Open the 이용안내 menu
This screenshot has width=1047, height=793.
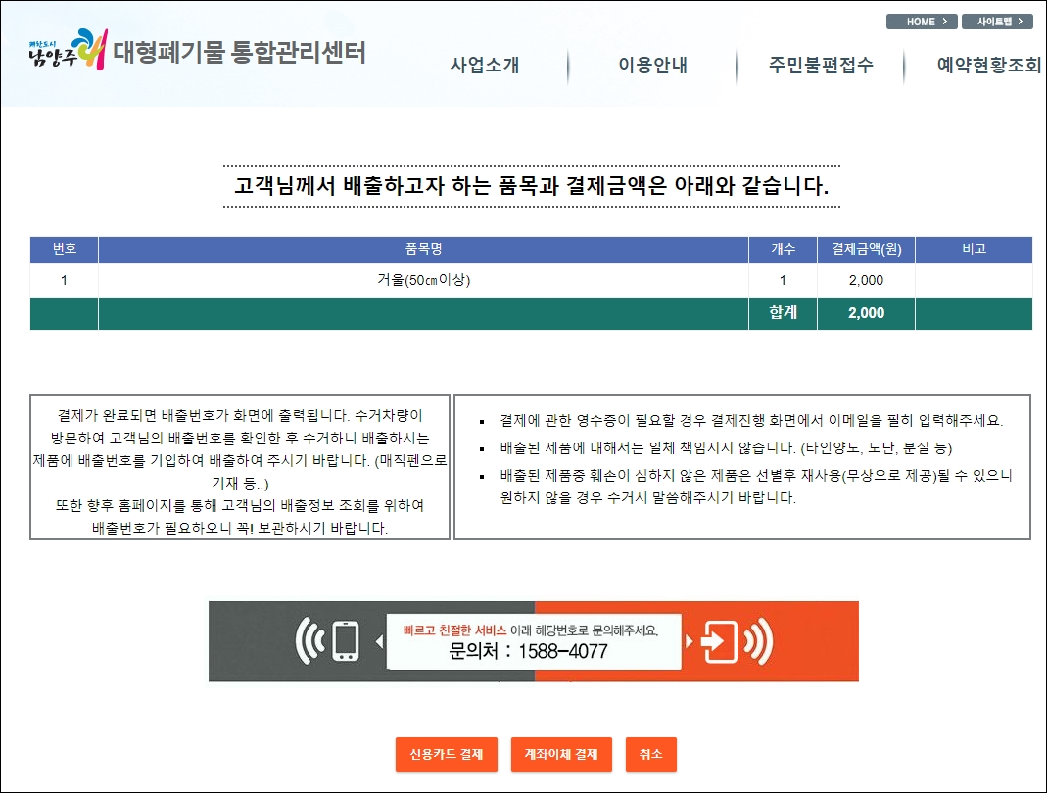pos(652,65)
